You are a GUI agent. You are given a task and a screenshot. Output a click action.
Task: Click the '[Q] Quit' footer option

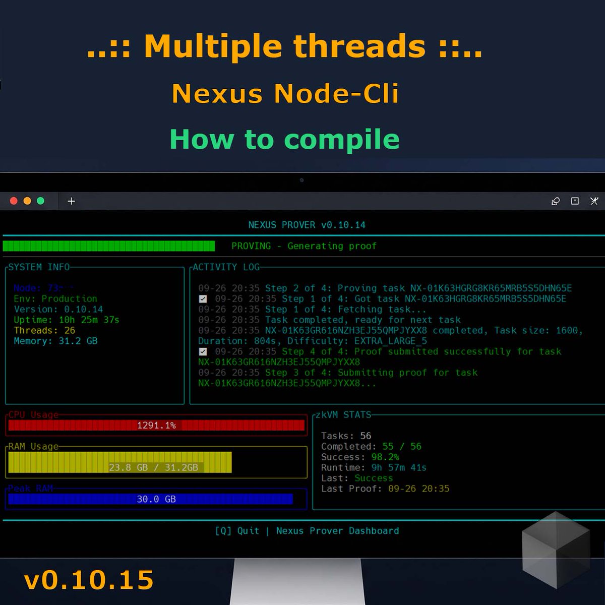coord(237,531)
